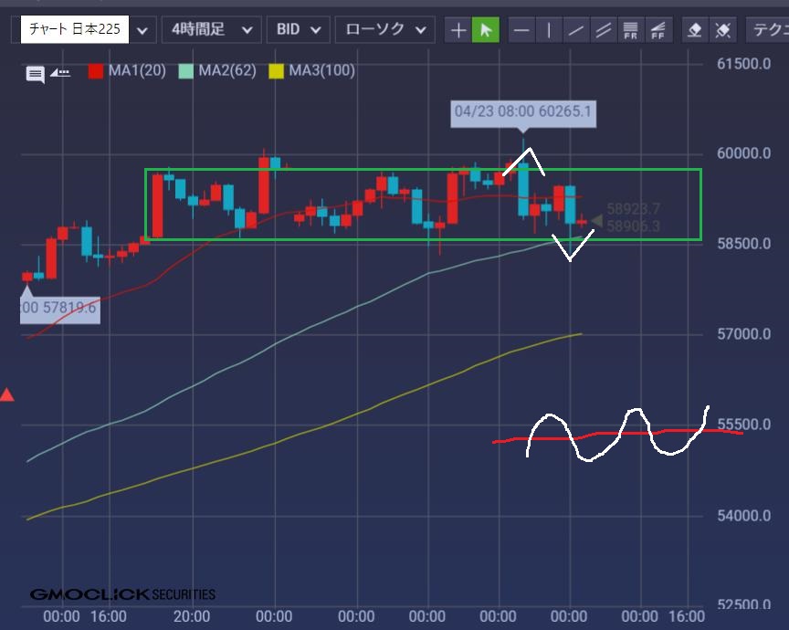
Task: Open the 4時間足 timeframe dropdown
Action: pyautogui.click(x=210, y=30)
